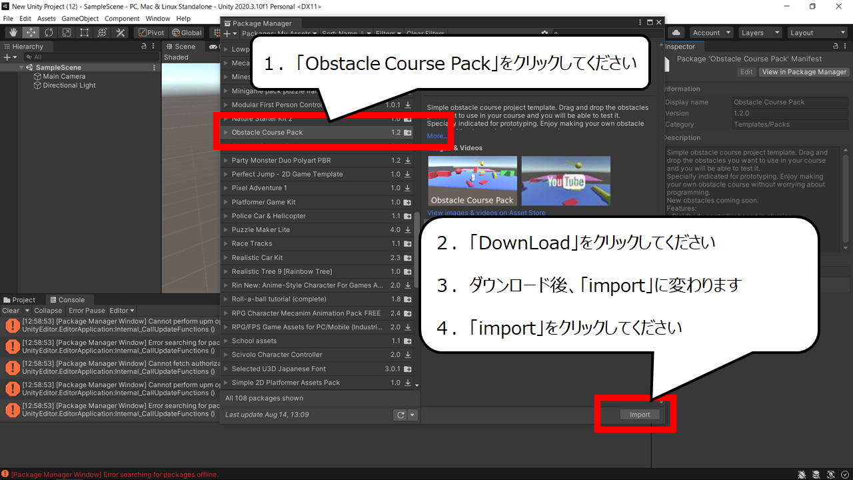Screen dimensions: 853x480
Task: Open the Clear options dropdown arrow
Action: [x=27, y=311]
